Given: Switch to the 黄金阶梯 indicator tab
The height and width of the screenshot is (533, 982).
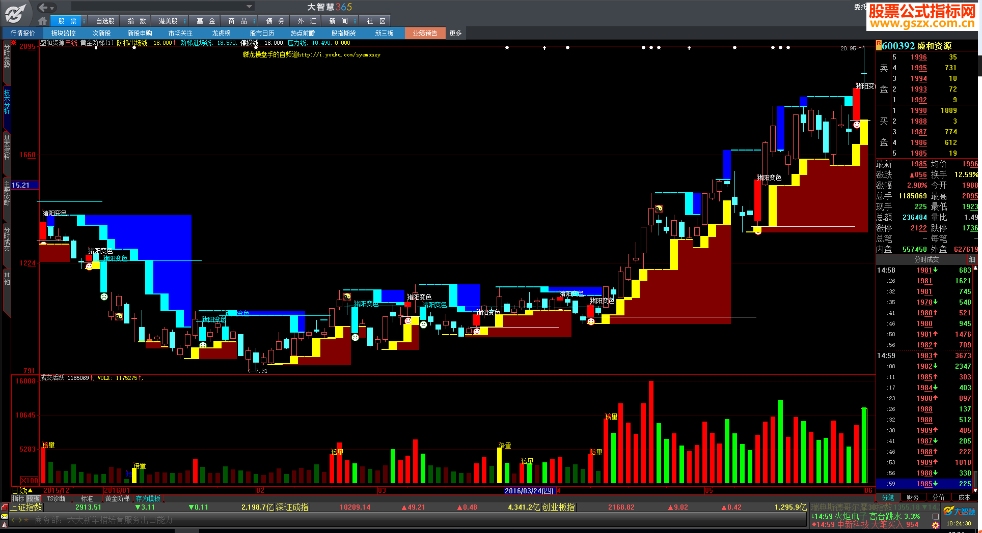Looking at the screenshot, I should 117,498.
